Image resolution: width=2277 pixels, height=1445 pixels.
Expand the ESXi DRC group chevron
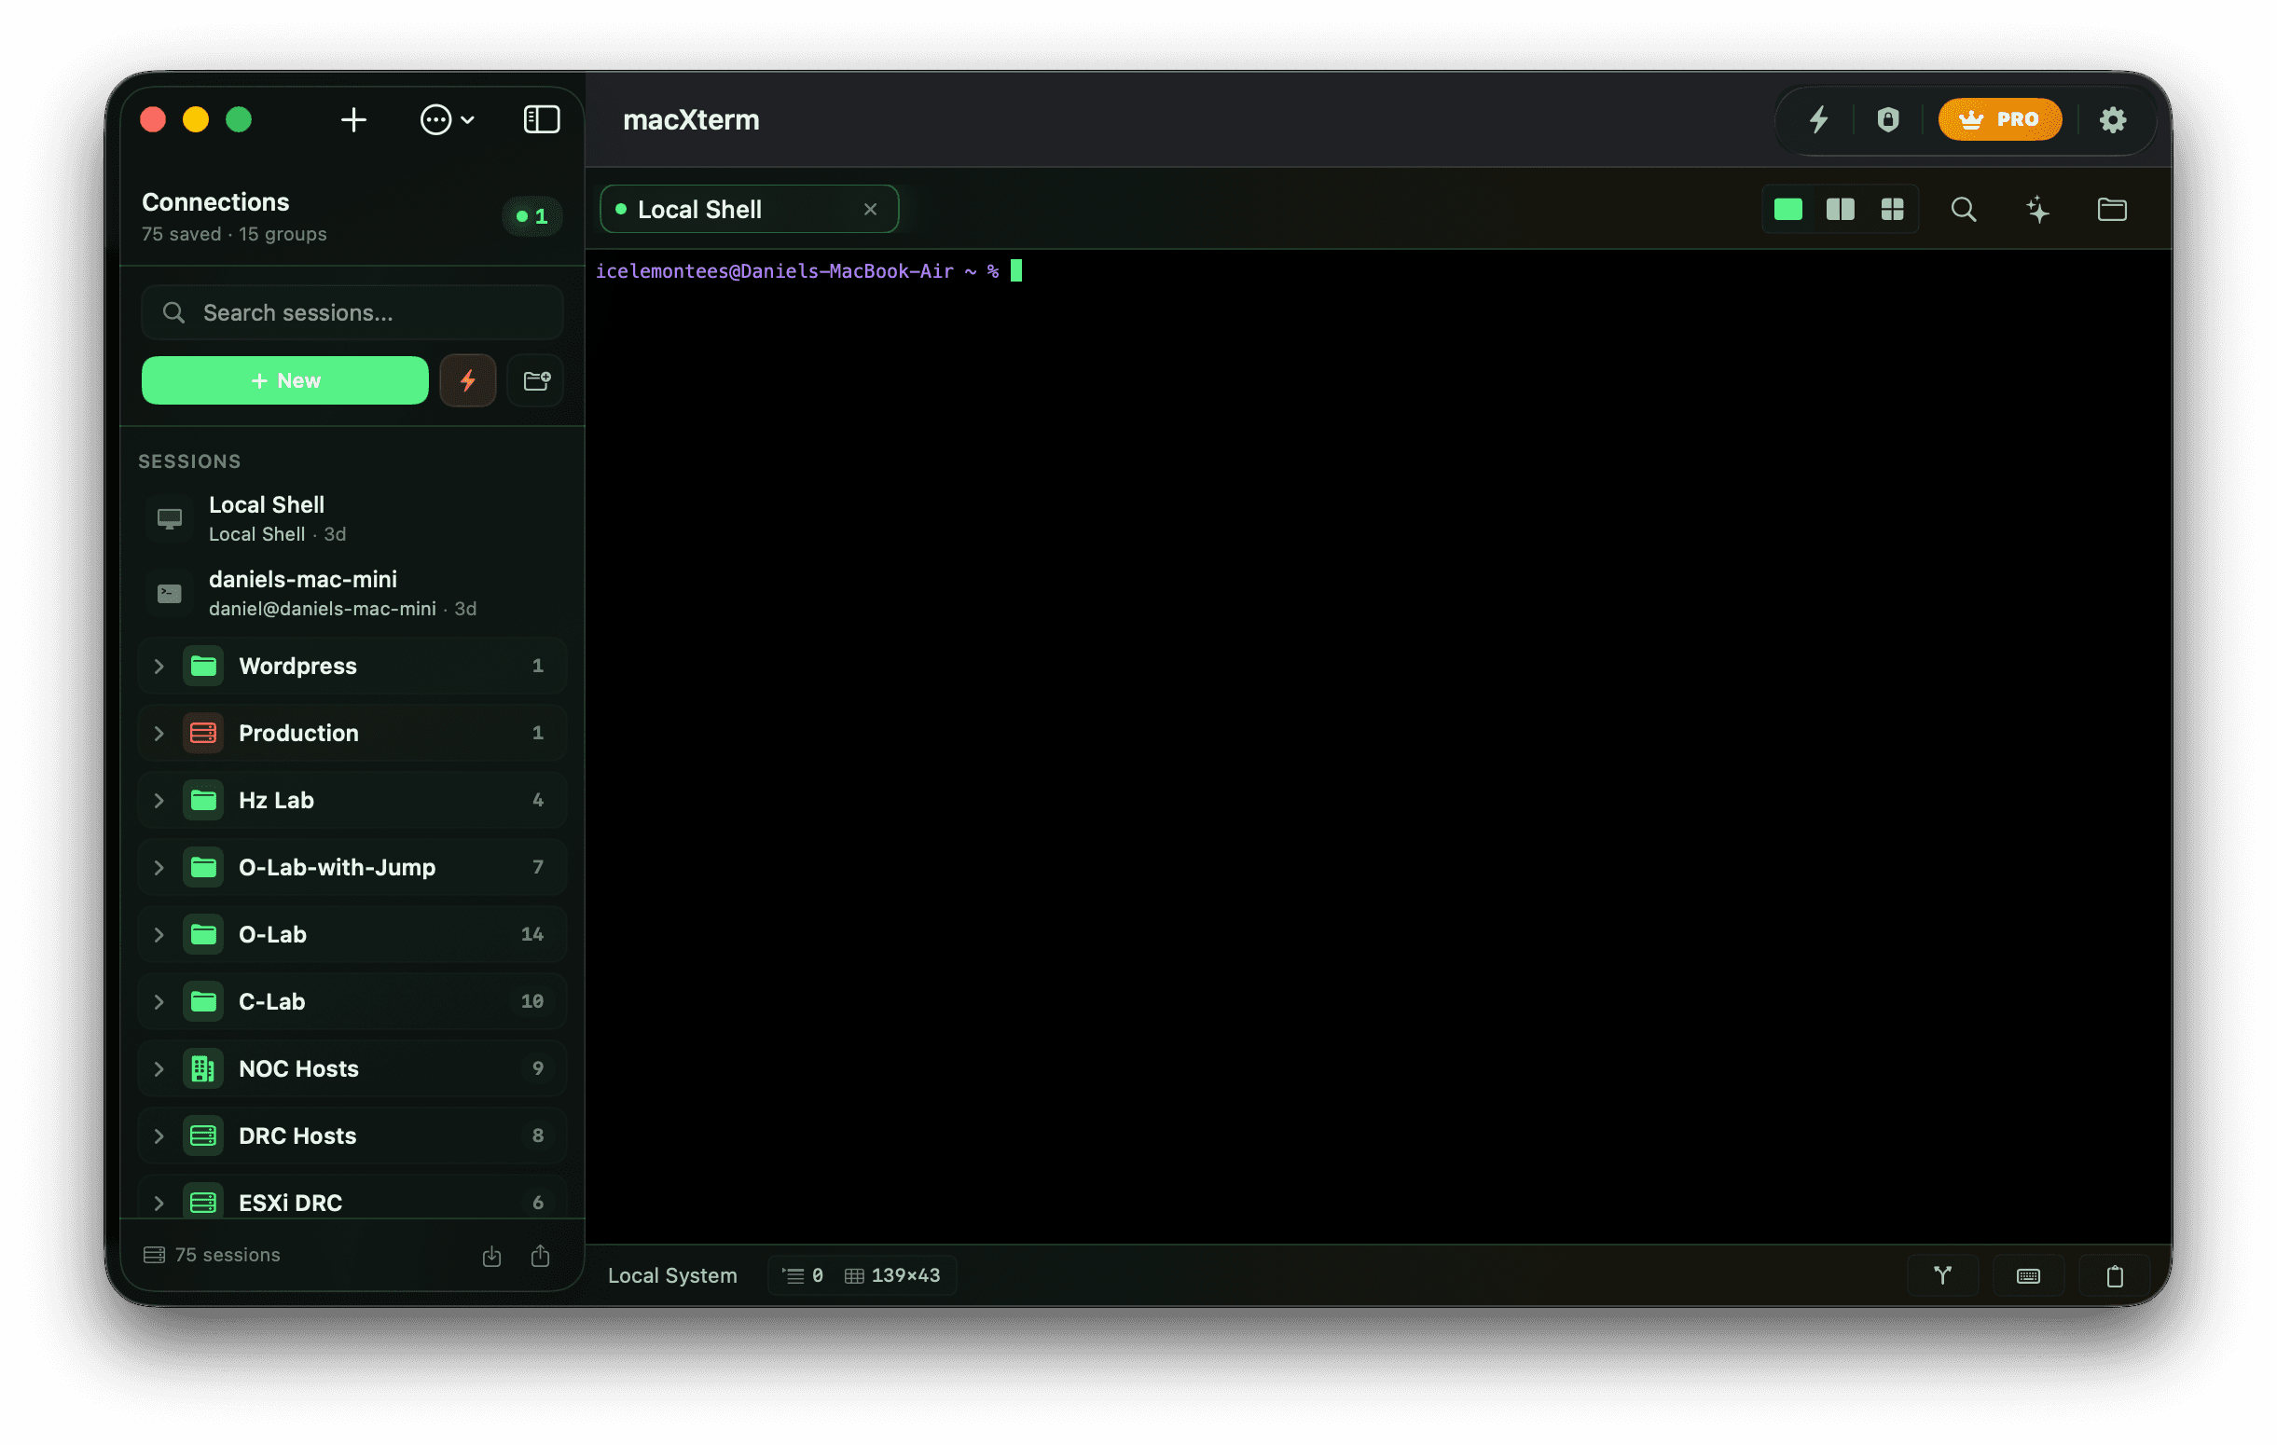click(x=159, y=1204)
